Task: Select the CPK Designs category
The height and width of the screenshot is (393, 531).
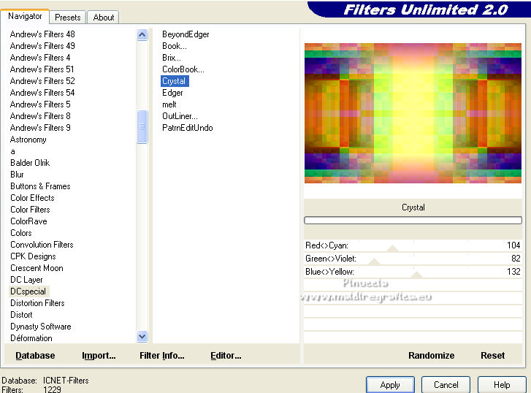Action: 33,256
